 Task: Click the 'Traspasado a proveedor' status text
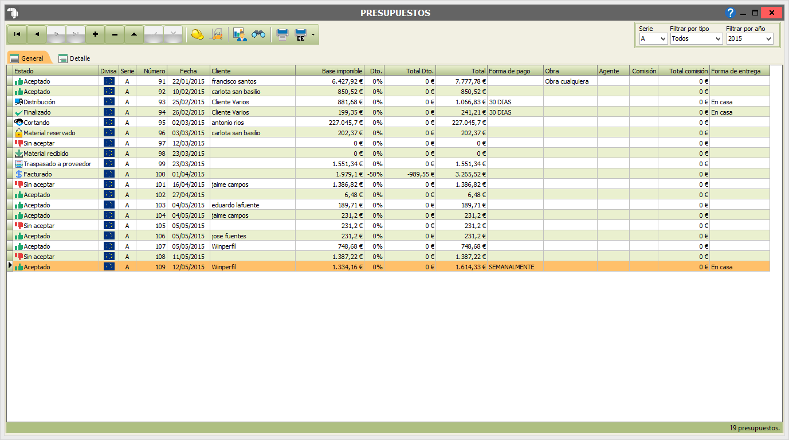pyautogui.click(x=57, y=164)
